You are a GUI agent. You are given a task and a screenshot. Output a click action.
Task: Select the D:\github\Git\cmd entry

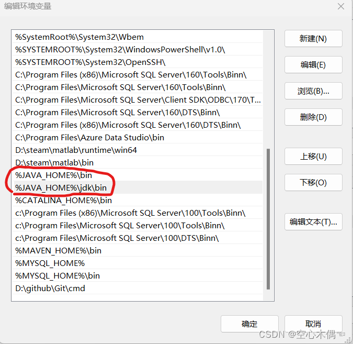(50, 288)
